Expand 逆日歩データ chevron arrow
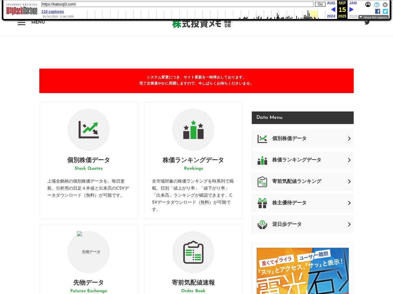This screenshot has width=393, height=294. pyautogui.click(x=349, y=224)
